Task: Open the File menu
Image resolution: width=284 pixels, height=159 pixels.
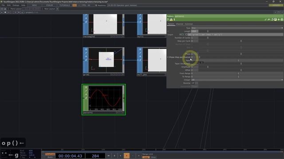Action: pos(3,5)
